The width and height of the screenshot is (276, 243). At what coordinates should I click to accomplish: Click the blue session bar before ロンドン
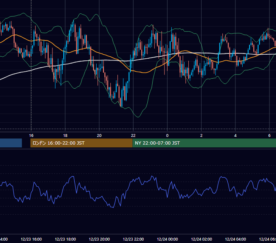coord(11,143)
